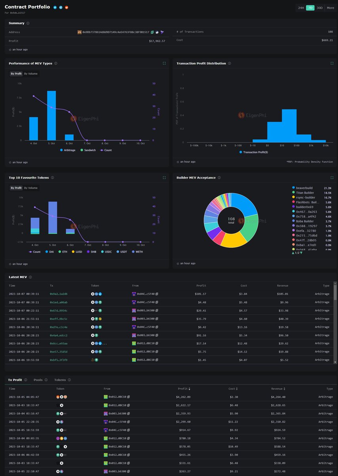Open the More time-range dropdown
The image size is (338, 476).
(330, 7)
